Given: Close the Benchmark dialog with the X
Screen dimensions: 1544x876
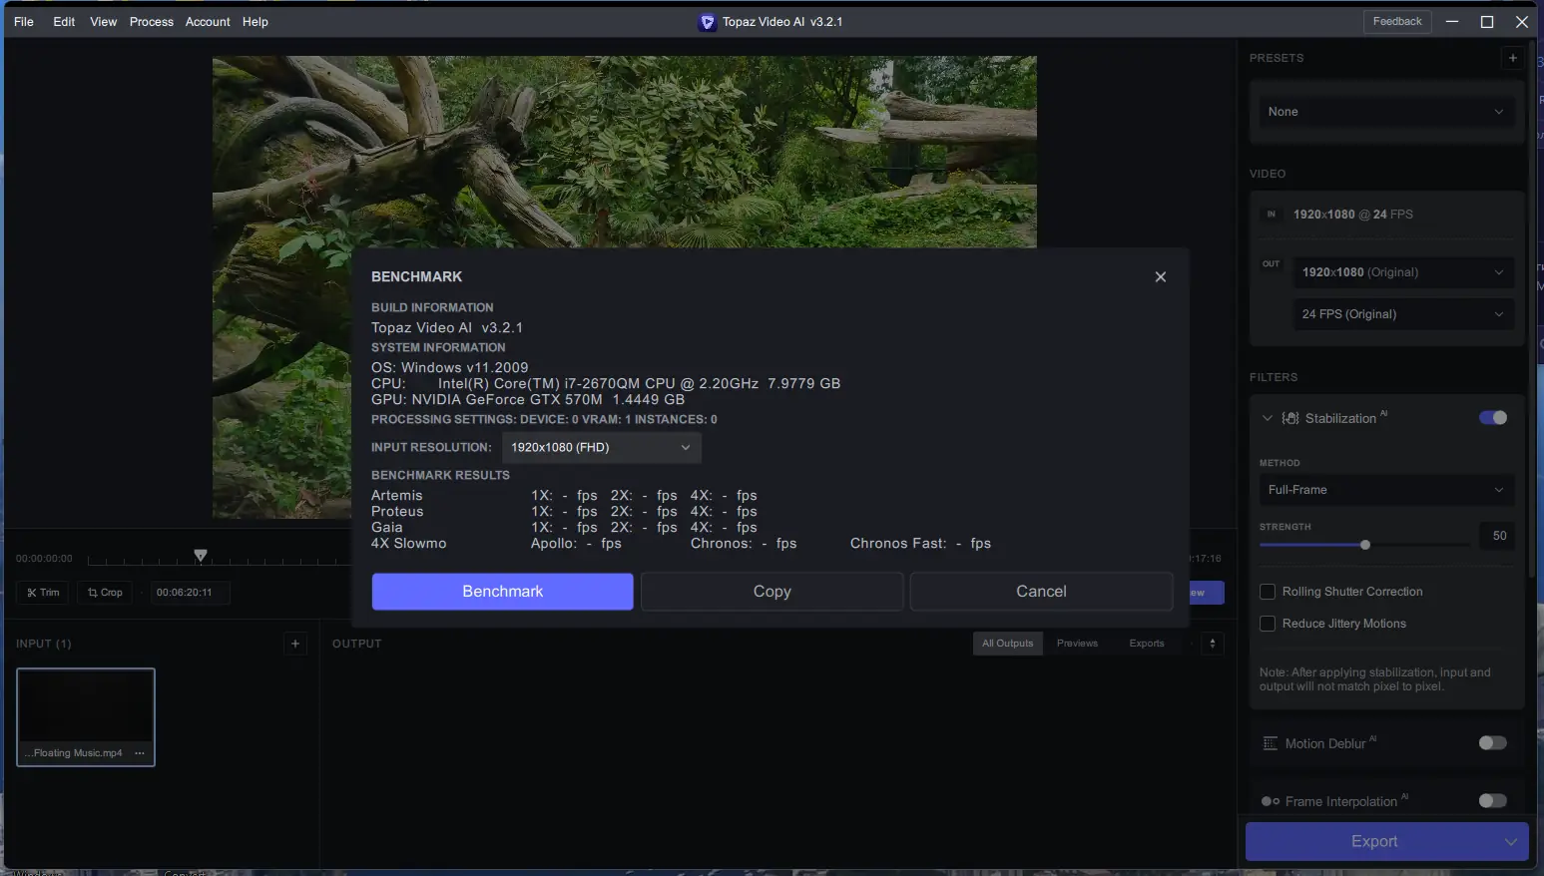Looking at the screenshot, I should [1160, 277].
